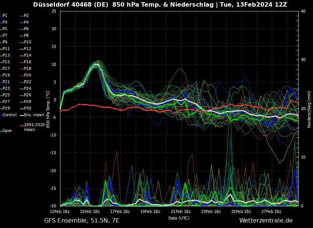The image size is (313, 228).
Task: Click the 40 mm precipitation axis label
Action: click(303, 11)
